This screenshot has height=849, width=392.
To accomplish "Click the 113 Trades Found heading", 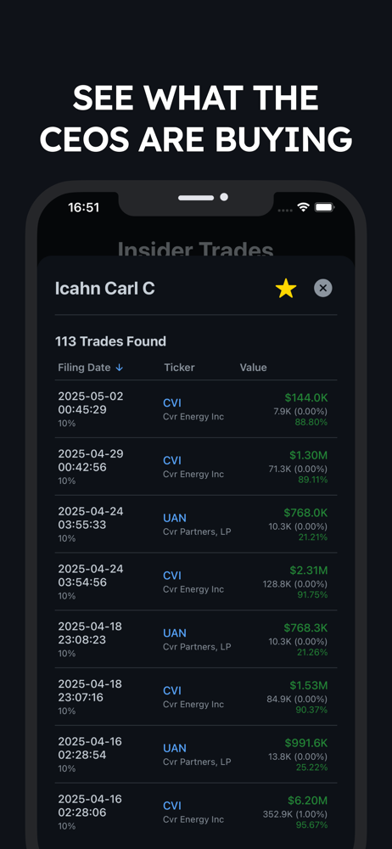I will point(110,341).
